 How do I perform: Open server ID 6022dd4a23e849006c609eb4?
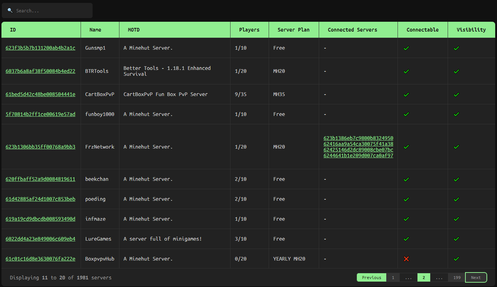[40, 239]
